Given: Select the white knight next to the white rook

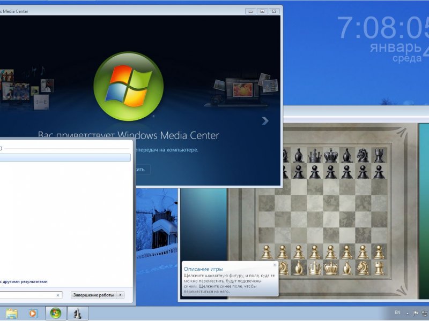Looking at the screenshot, I should (x=363, y=268).
